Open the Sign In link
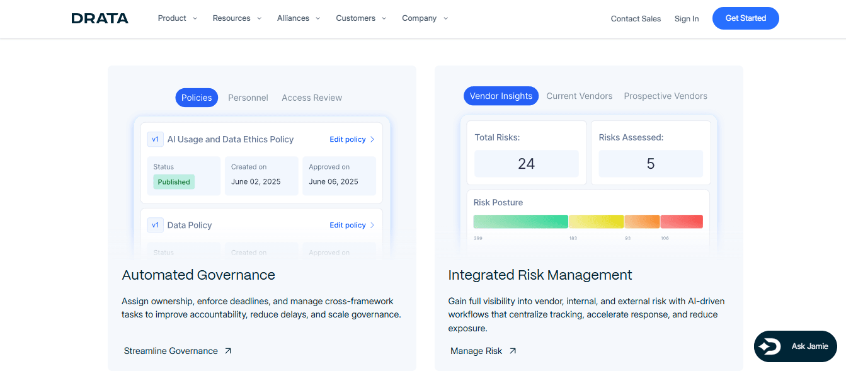This screenshot has height=371, width=846. [686, 19]
